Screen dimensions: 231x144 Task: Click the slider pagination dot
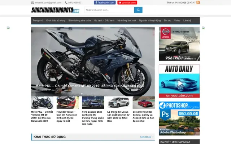82,94
